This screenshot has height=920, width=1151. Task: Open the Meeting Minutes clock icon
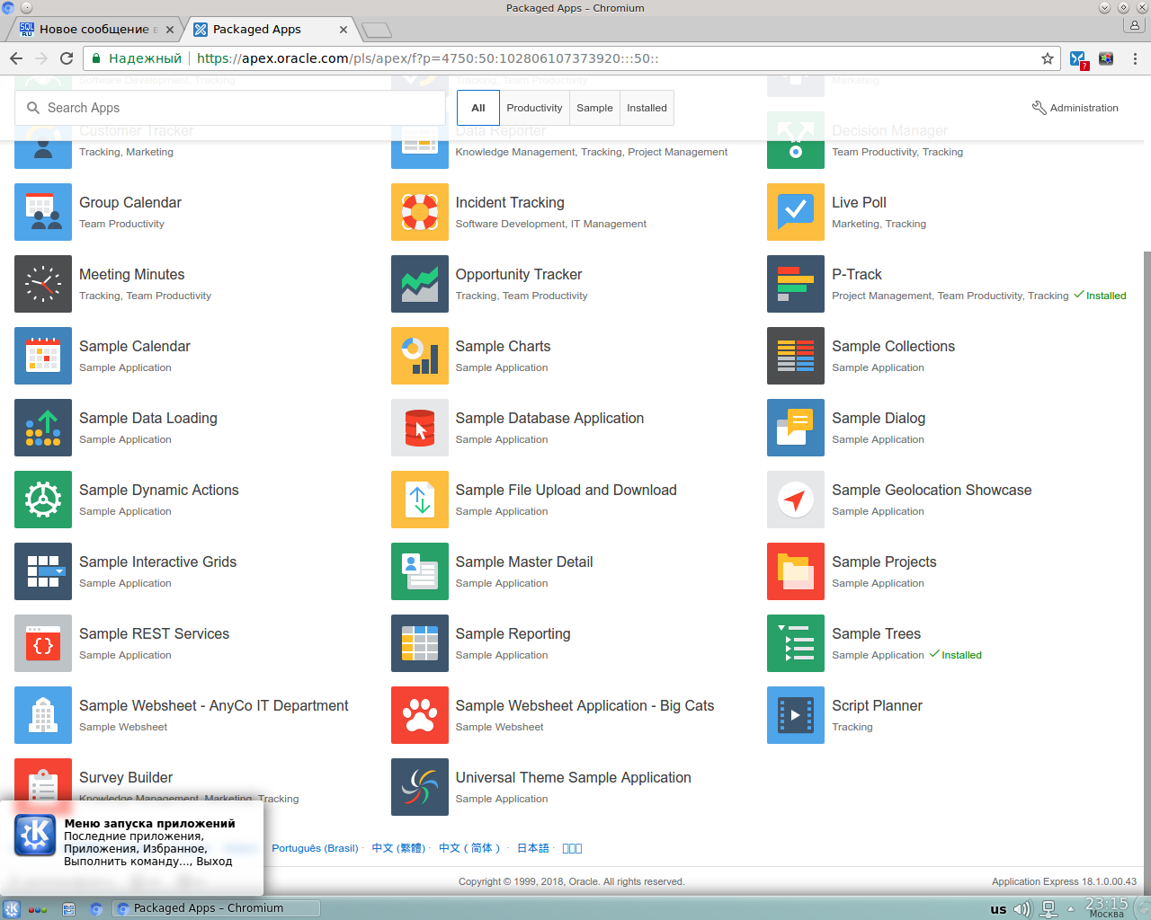43,284
